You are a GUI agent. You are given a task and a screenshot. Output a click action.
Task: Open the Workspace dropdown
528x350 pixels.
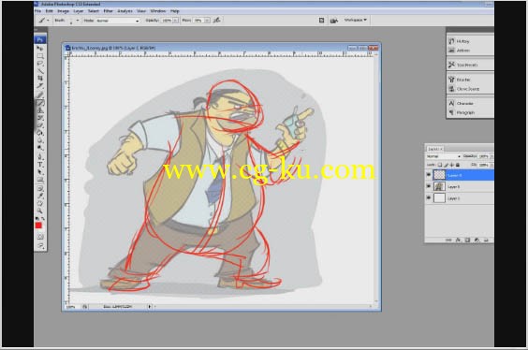(x=355, y=21)
